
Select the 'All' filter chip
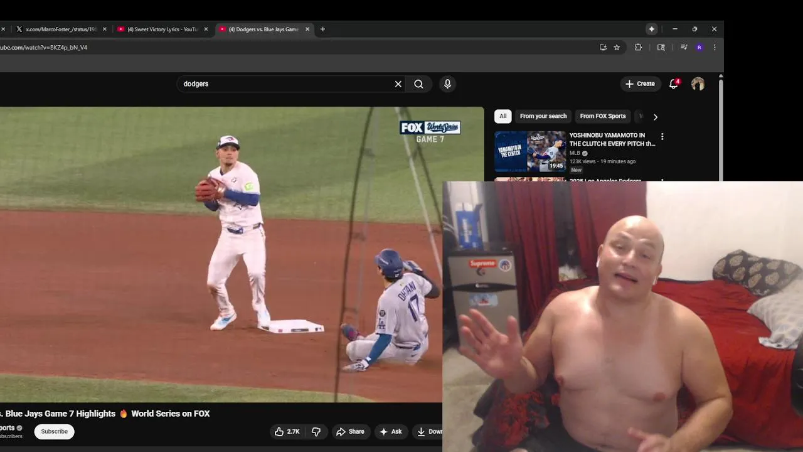click(503, 116)
